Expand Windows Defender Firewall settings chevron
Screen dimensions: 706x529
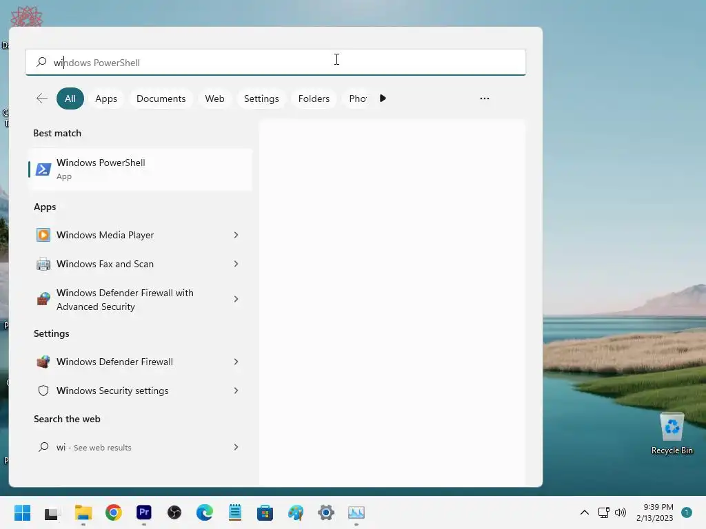coord(236,362)
